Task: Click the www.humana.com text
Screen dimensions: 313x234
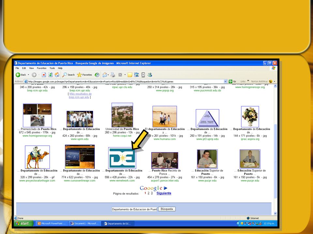Action: tap(165, 139)
